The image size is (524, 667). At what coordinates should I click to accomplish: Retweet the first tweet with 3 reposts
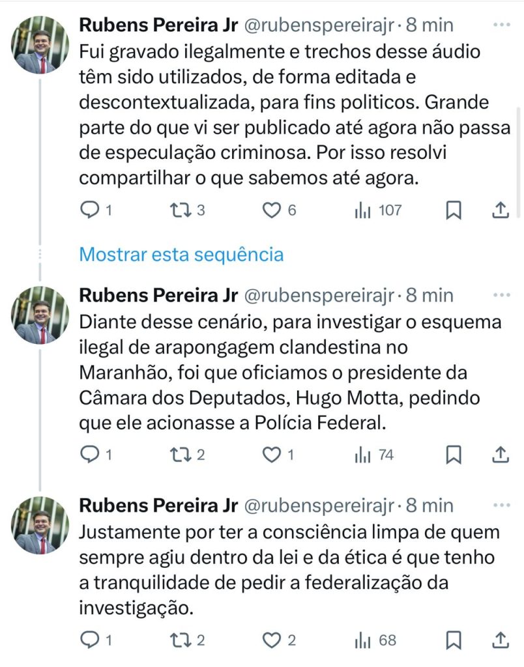[x=179, y=210]
